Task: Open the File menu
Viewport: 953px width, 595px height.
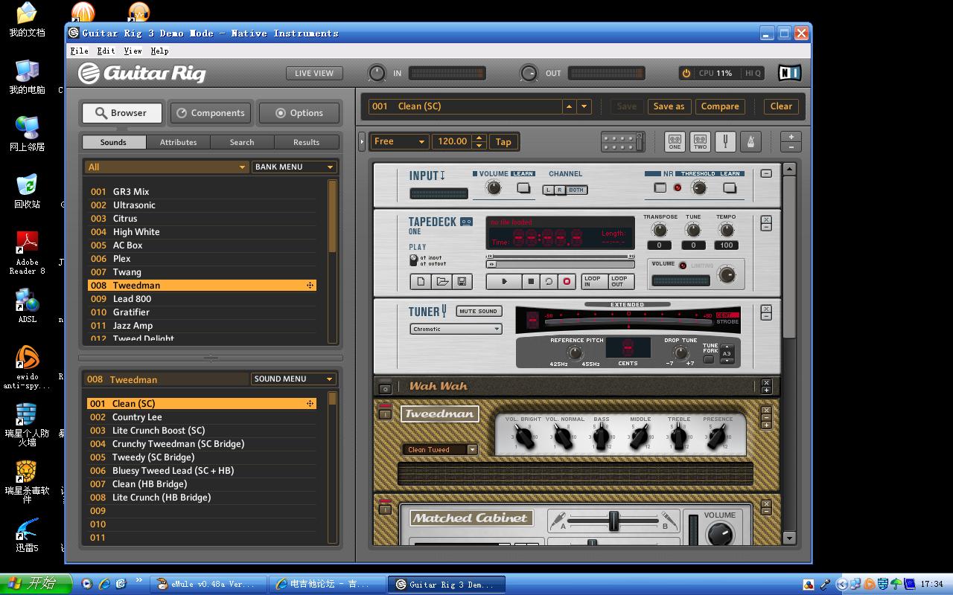Action: click(79, 51)
